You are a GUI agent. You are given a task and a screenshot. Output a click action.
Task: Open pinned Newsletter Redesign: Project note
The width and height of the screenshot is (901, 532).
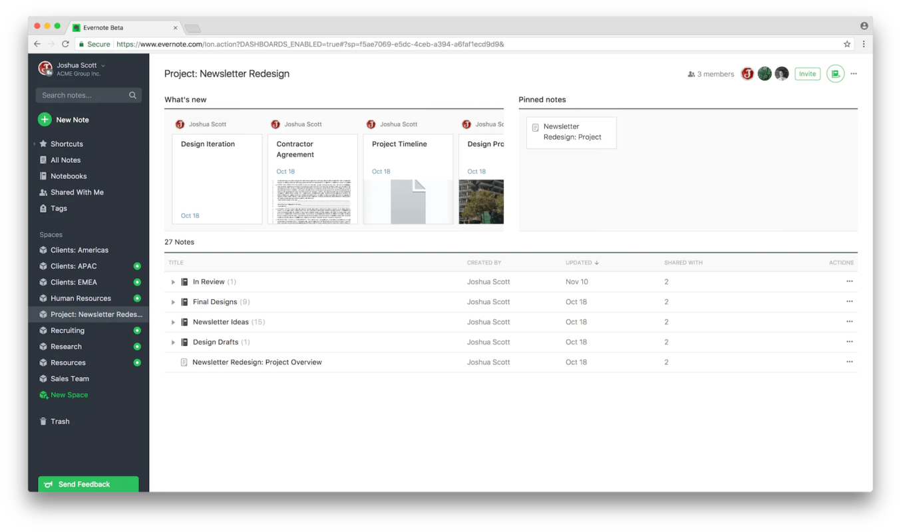click(571, 132)
